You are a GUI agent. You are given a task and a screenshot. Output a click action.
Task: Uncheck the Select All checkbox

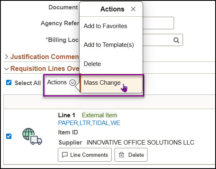pos(9,83)
